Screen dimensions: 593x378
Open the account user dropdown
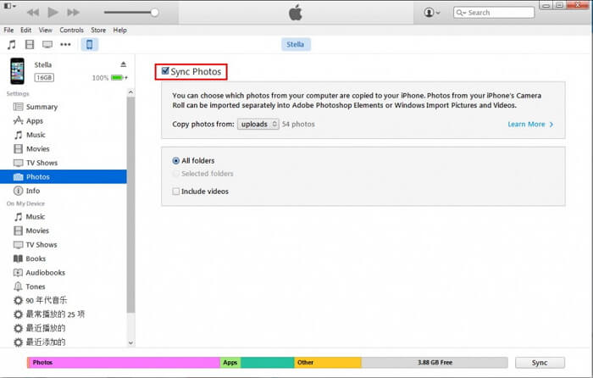coord(431,13)
